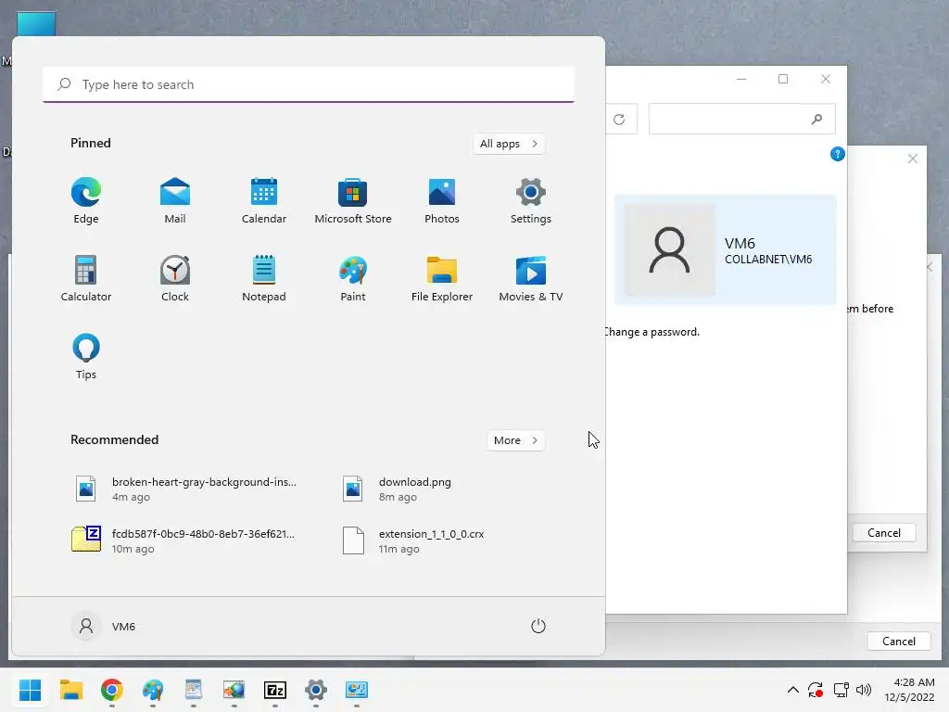Select the VM6 COLLABNET user account tile

click(x=725, y=249)
